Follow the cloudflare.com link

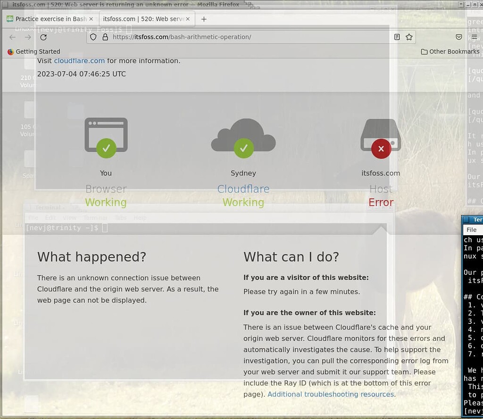click(79, 61)
